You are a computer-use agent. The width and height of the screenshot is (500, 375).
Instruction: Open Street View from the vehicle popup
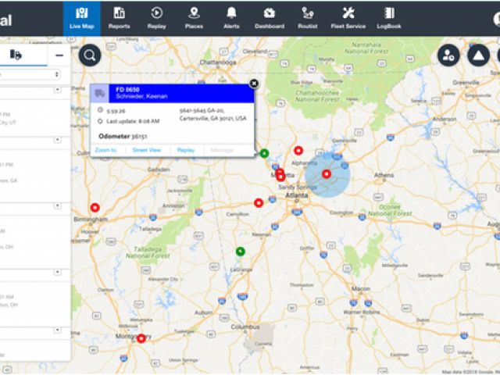click(x=146, y=150)
